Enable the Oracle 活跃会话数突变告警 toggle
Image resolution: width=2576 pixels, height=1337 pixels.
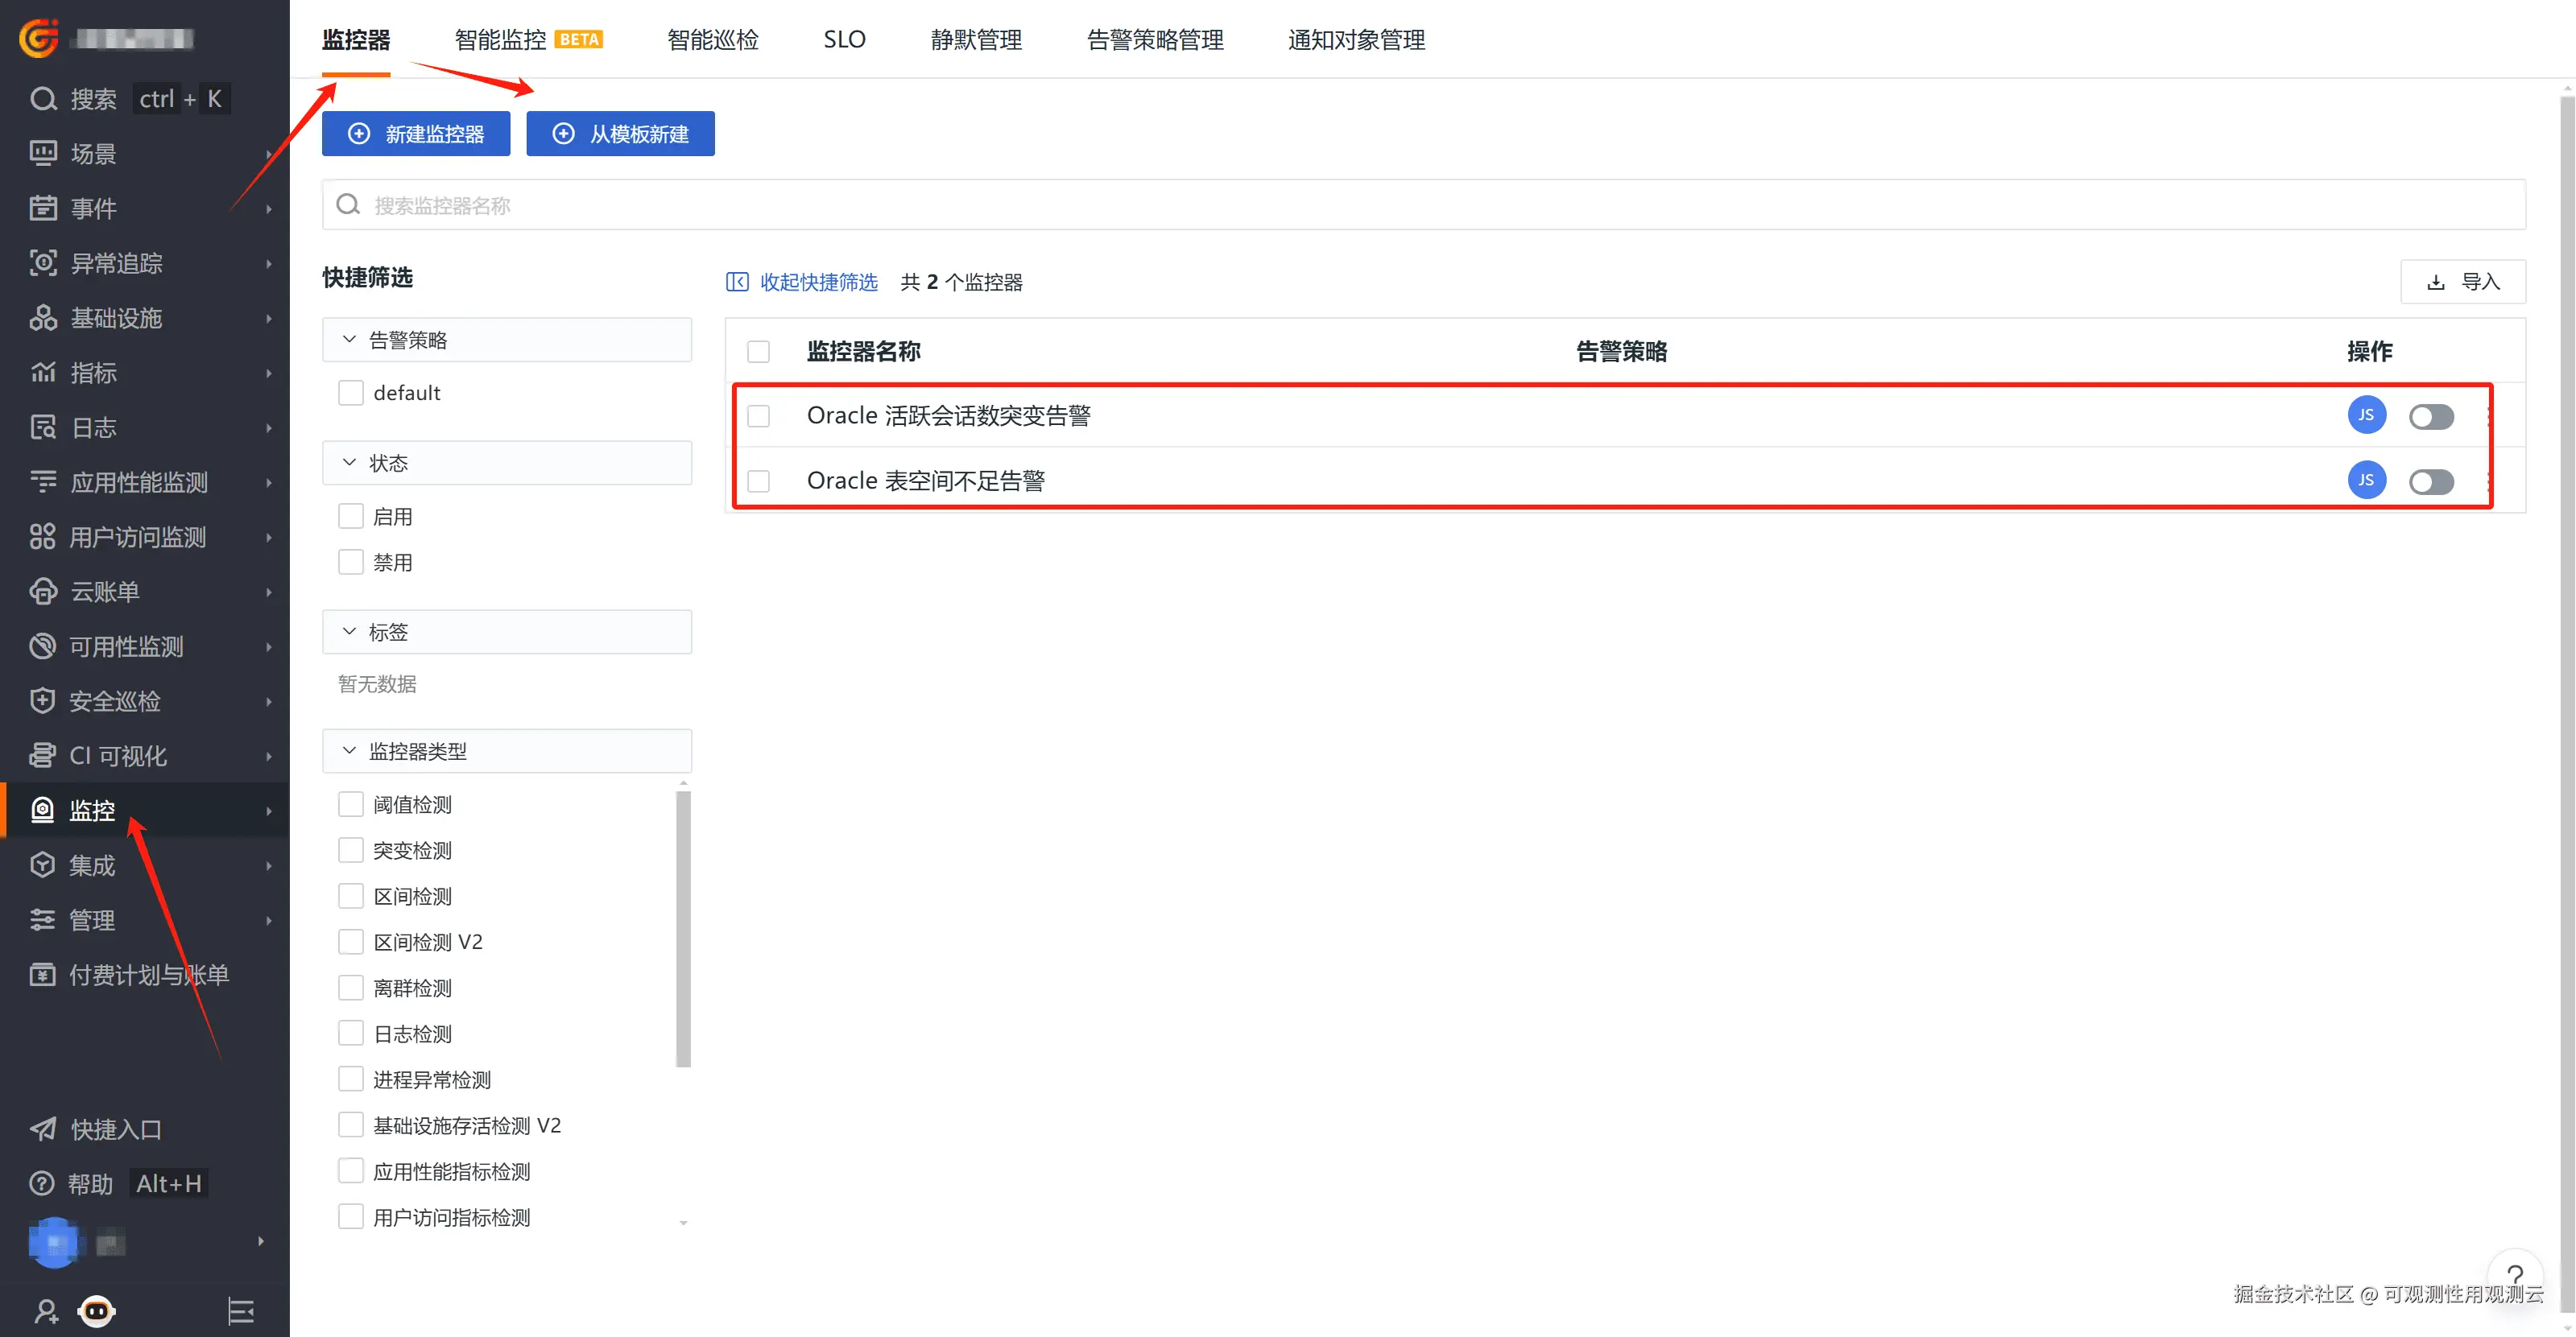click(2430, 415)
